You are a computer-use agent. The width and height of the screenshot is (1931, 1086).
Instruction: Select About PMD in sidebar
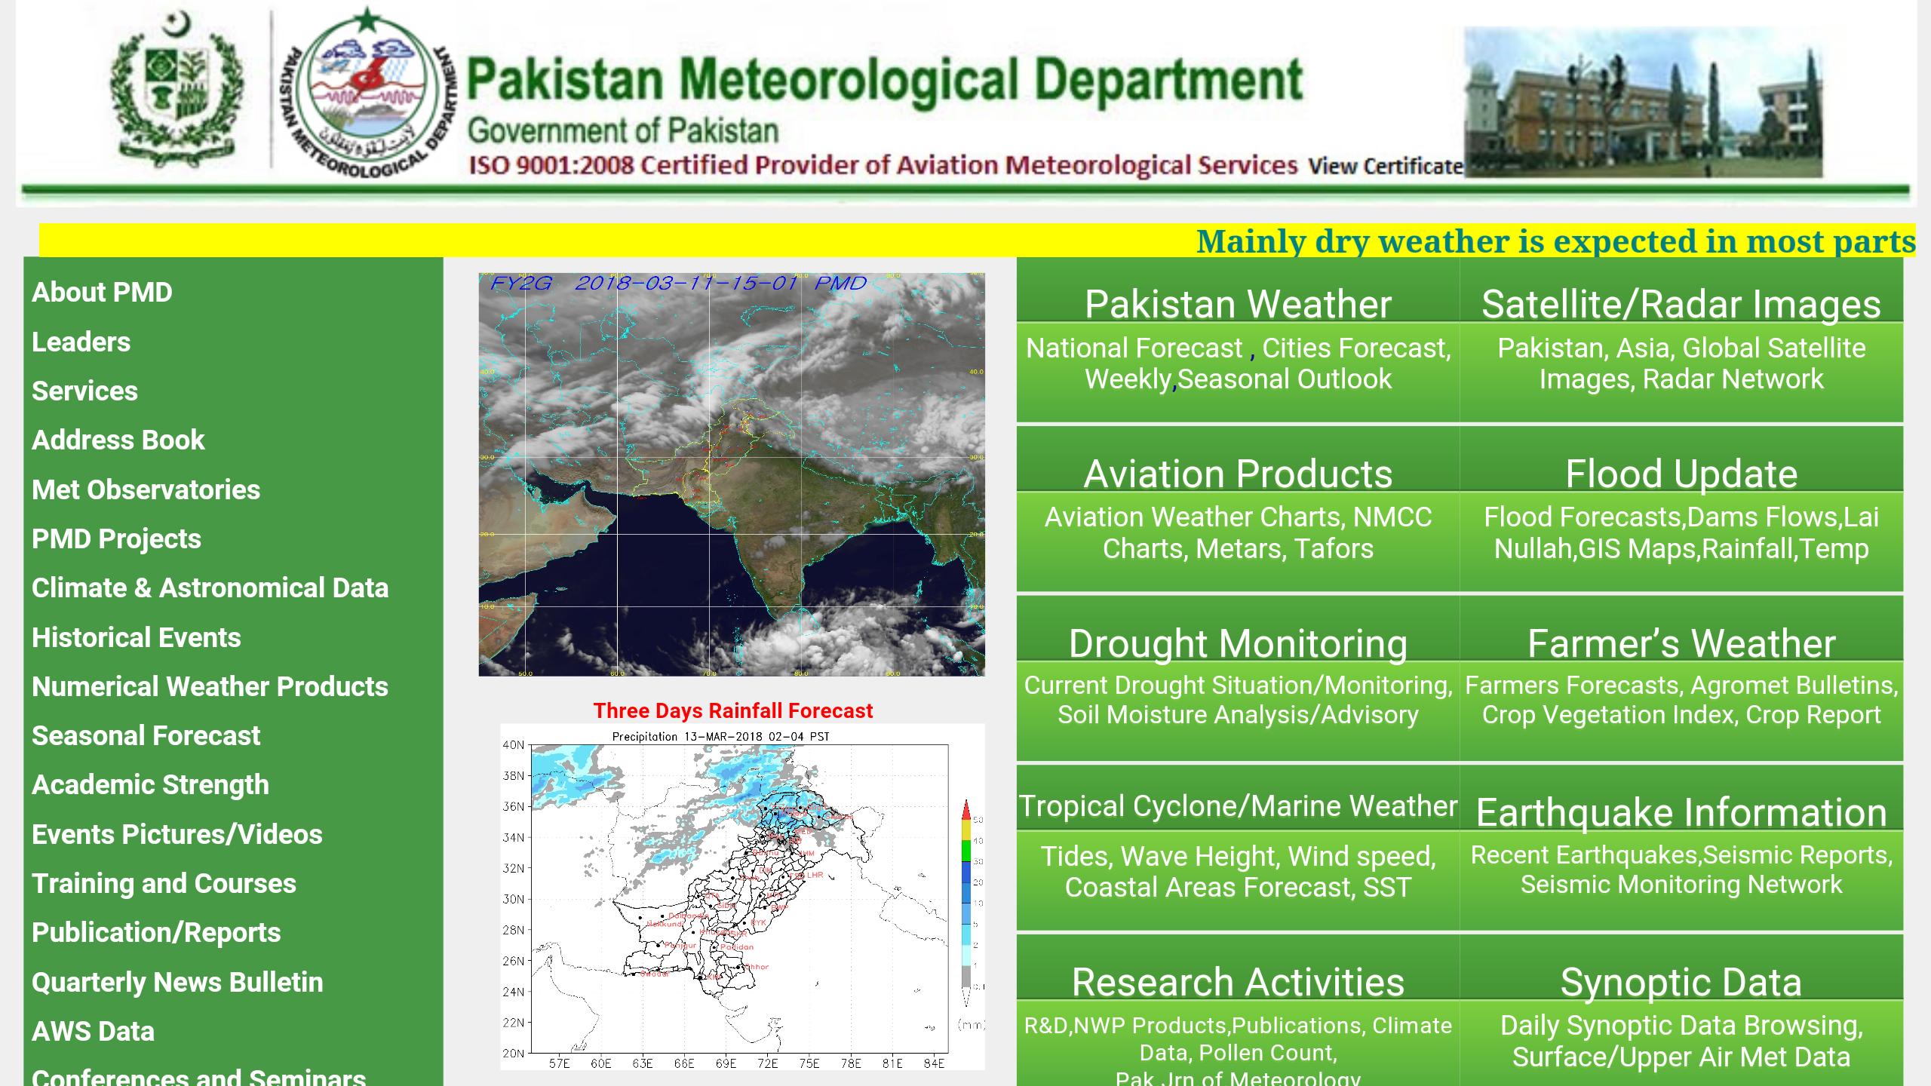coord(101,293)
